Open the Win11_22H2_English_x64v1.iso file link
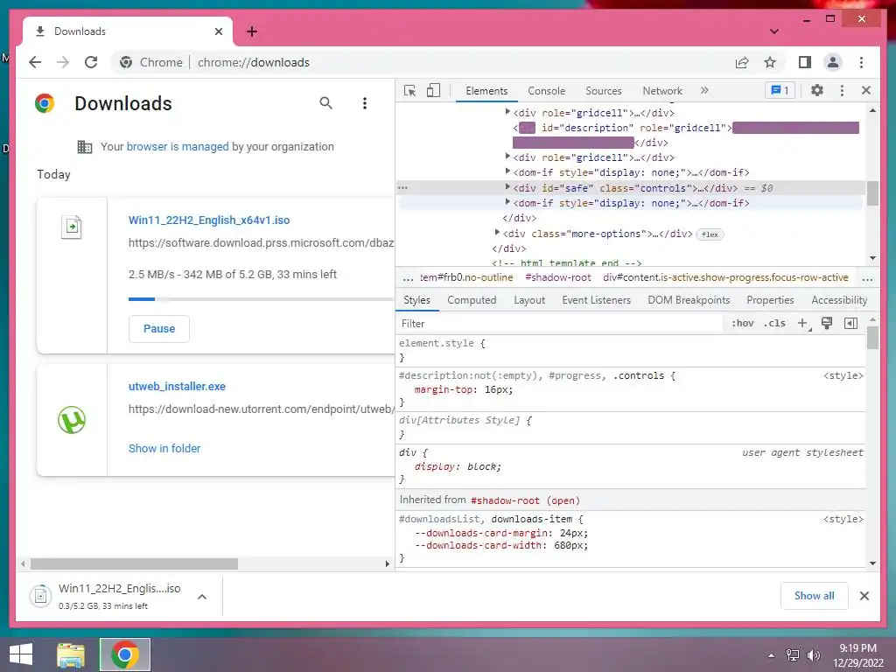 click(209, 220)
